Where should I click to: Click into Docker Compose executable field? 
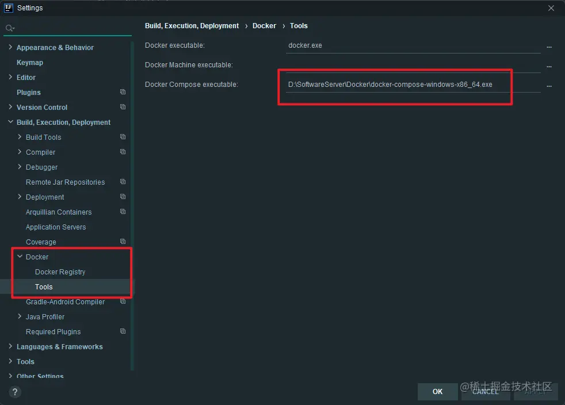click(x=413, y=85)
